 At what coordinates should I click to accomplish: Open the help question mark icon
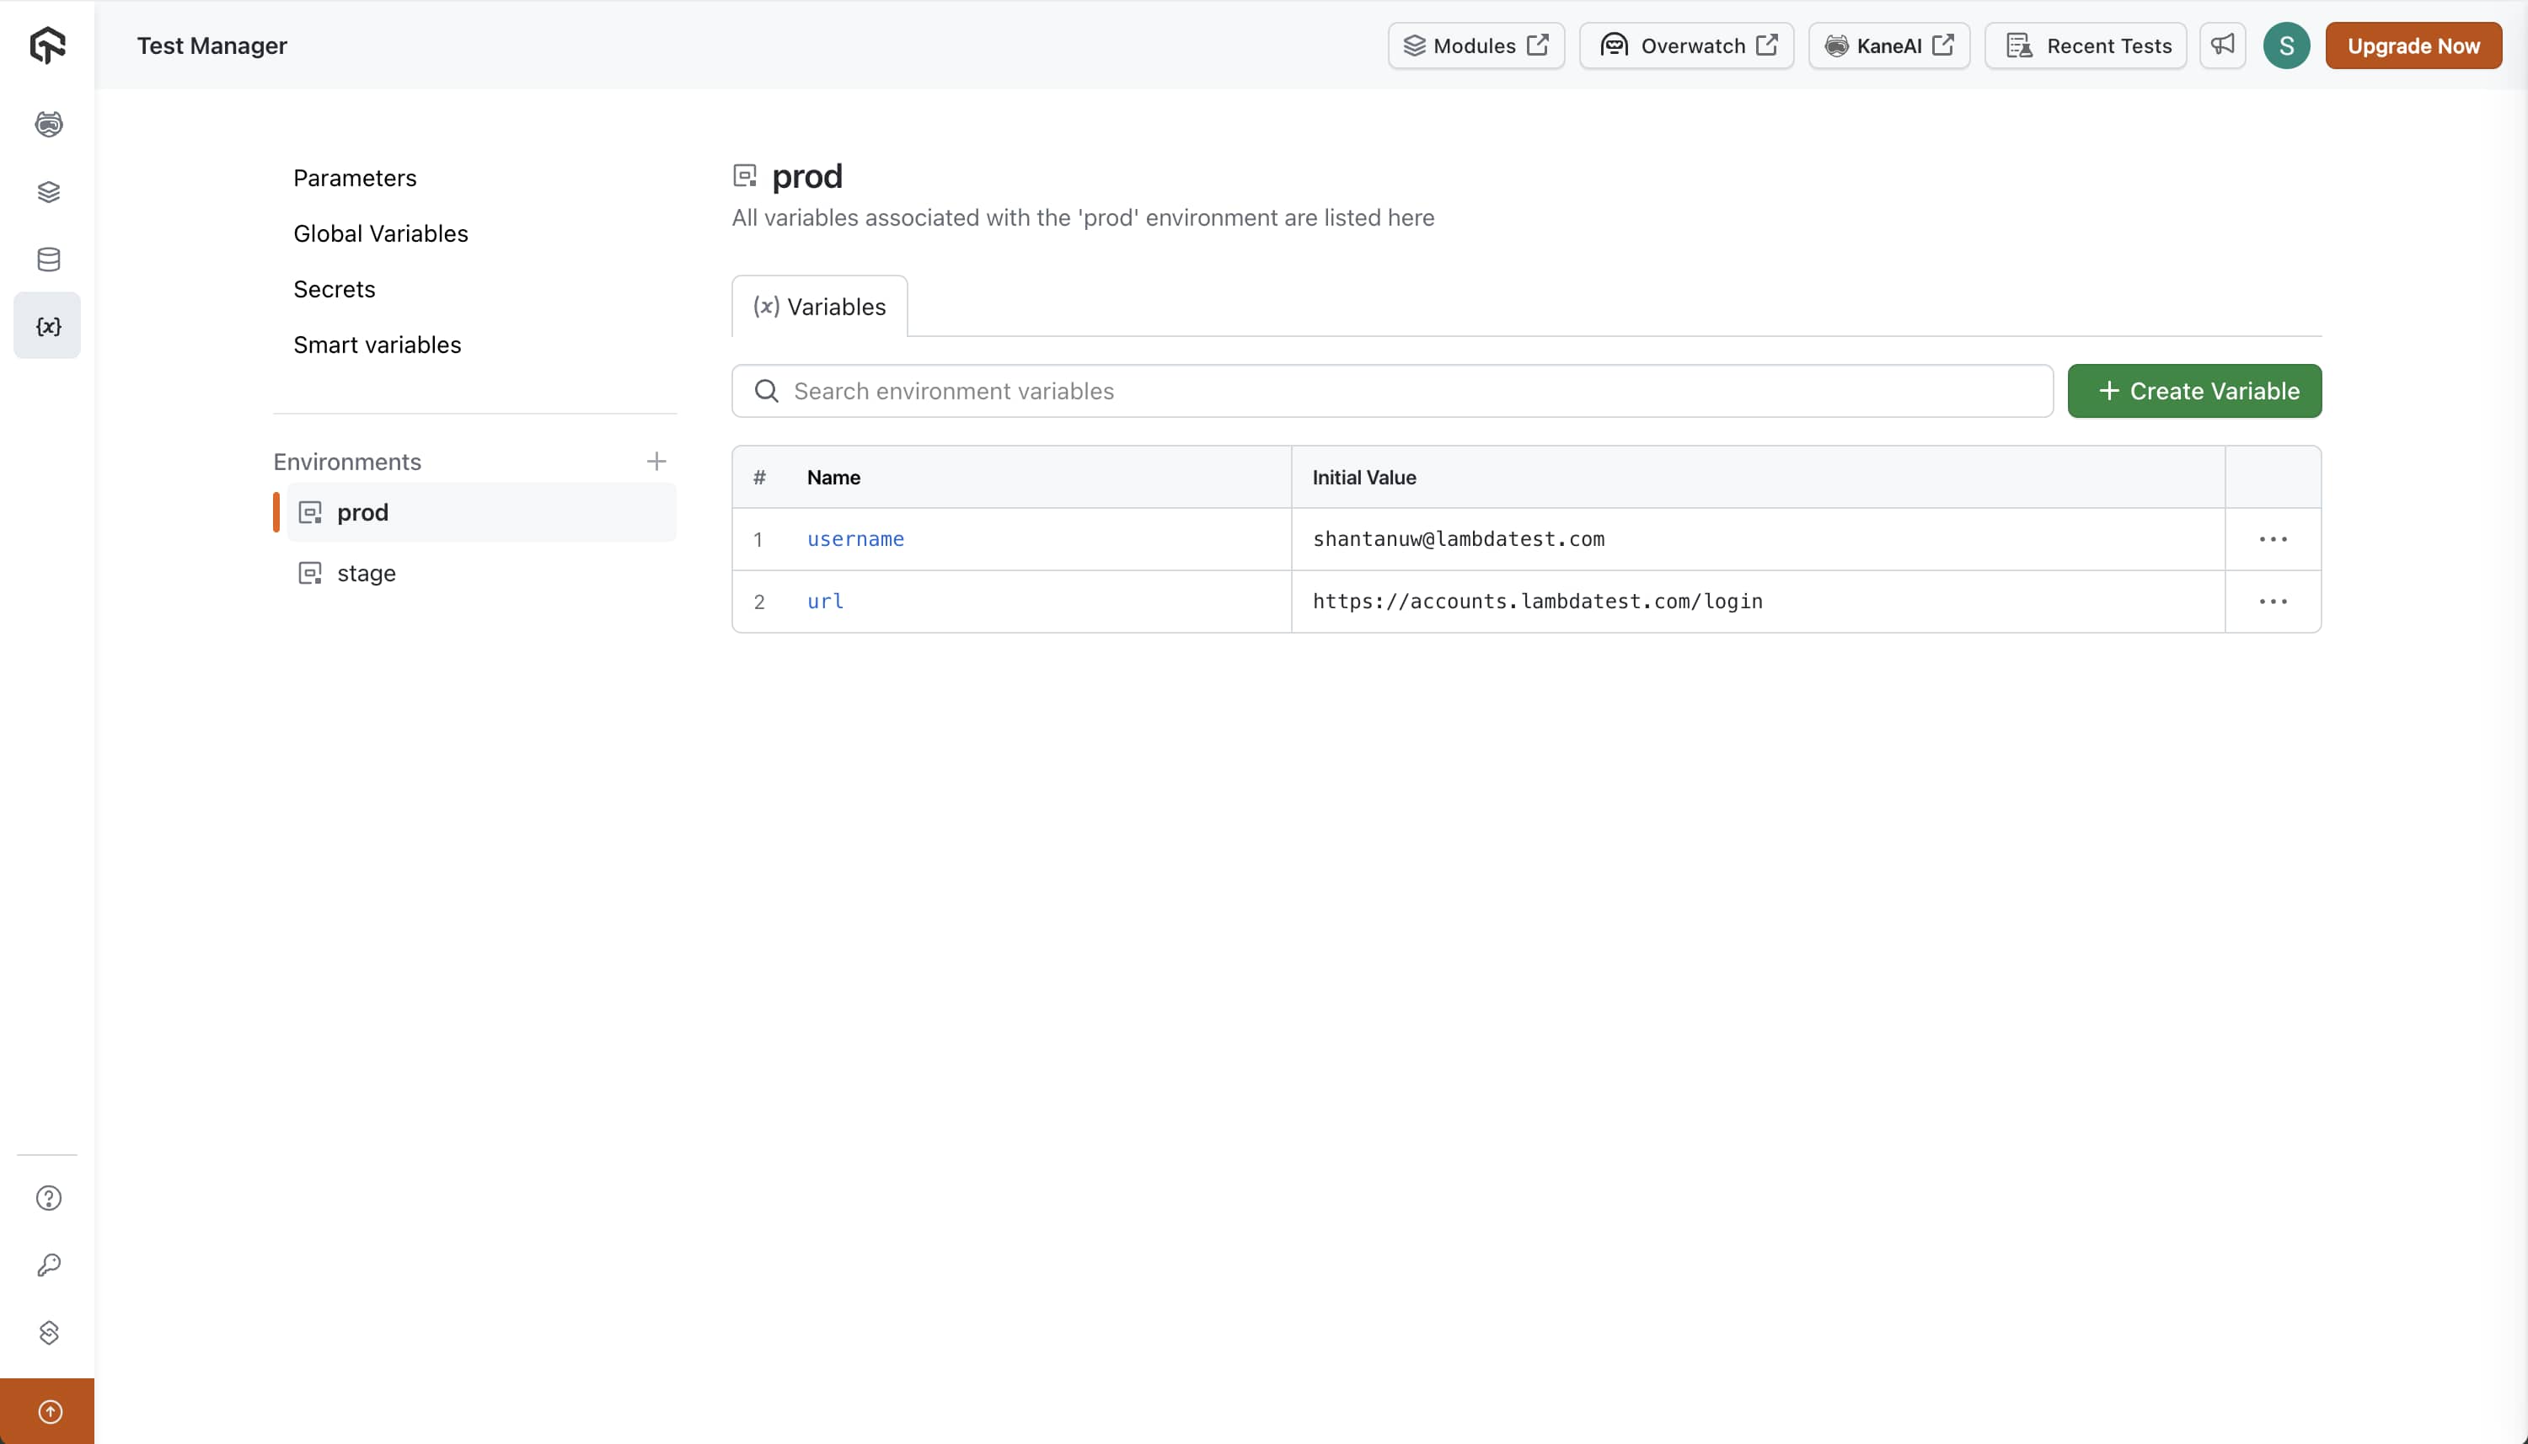49,1198
